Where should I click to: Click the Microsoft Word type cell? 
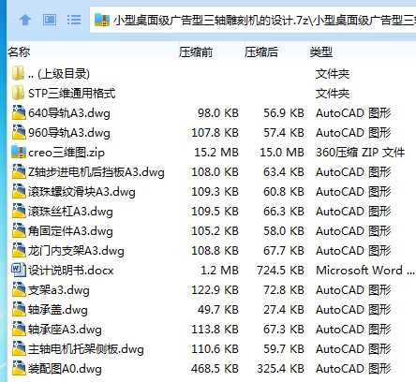click(x=365, y=271)
